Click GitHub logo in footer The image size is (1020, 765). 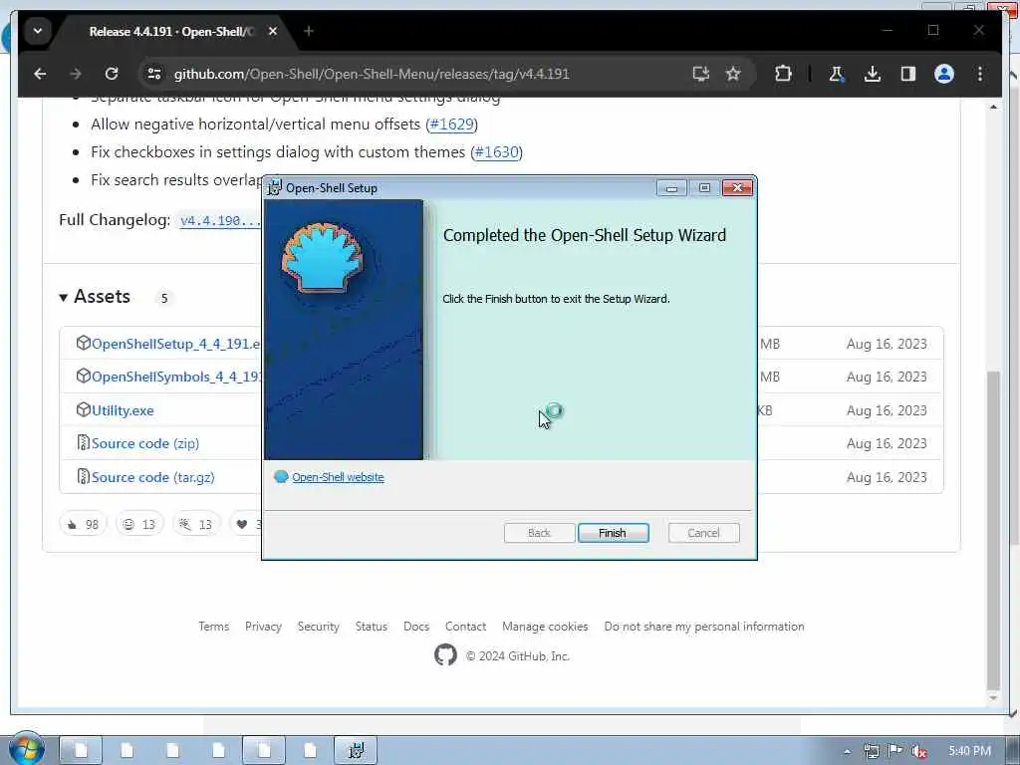445,654
